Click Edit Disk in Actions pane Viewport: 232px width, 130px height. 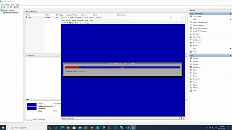click(x=196, y=34)
